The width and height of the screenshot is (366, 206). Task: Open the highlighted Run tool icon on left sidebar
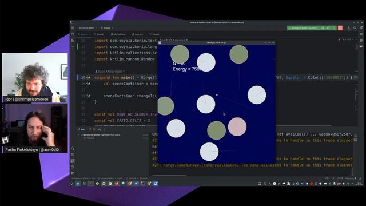pyautogui.click(x=73, y=161)
